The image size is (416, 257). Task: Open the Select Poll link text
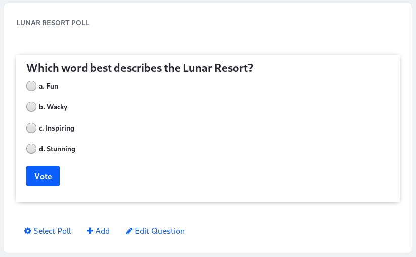(52, 231)
